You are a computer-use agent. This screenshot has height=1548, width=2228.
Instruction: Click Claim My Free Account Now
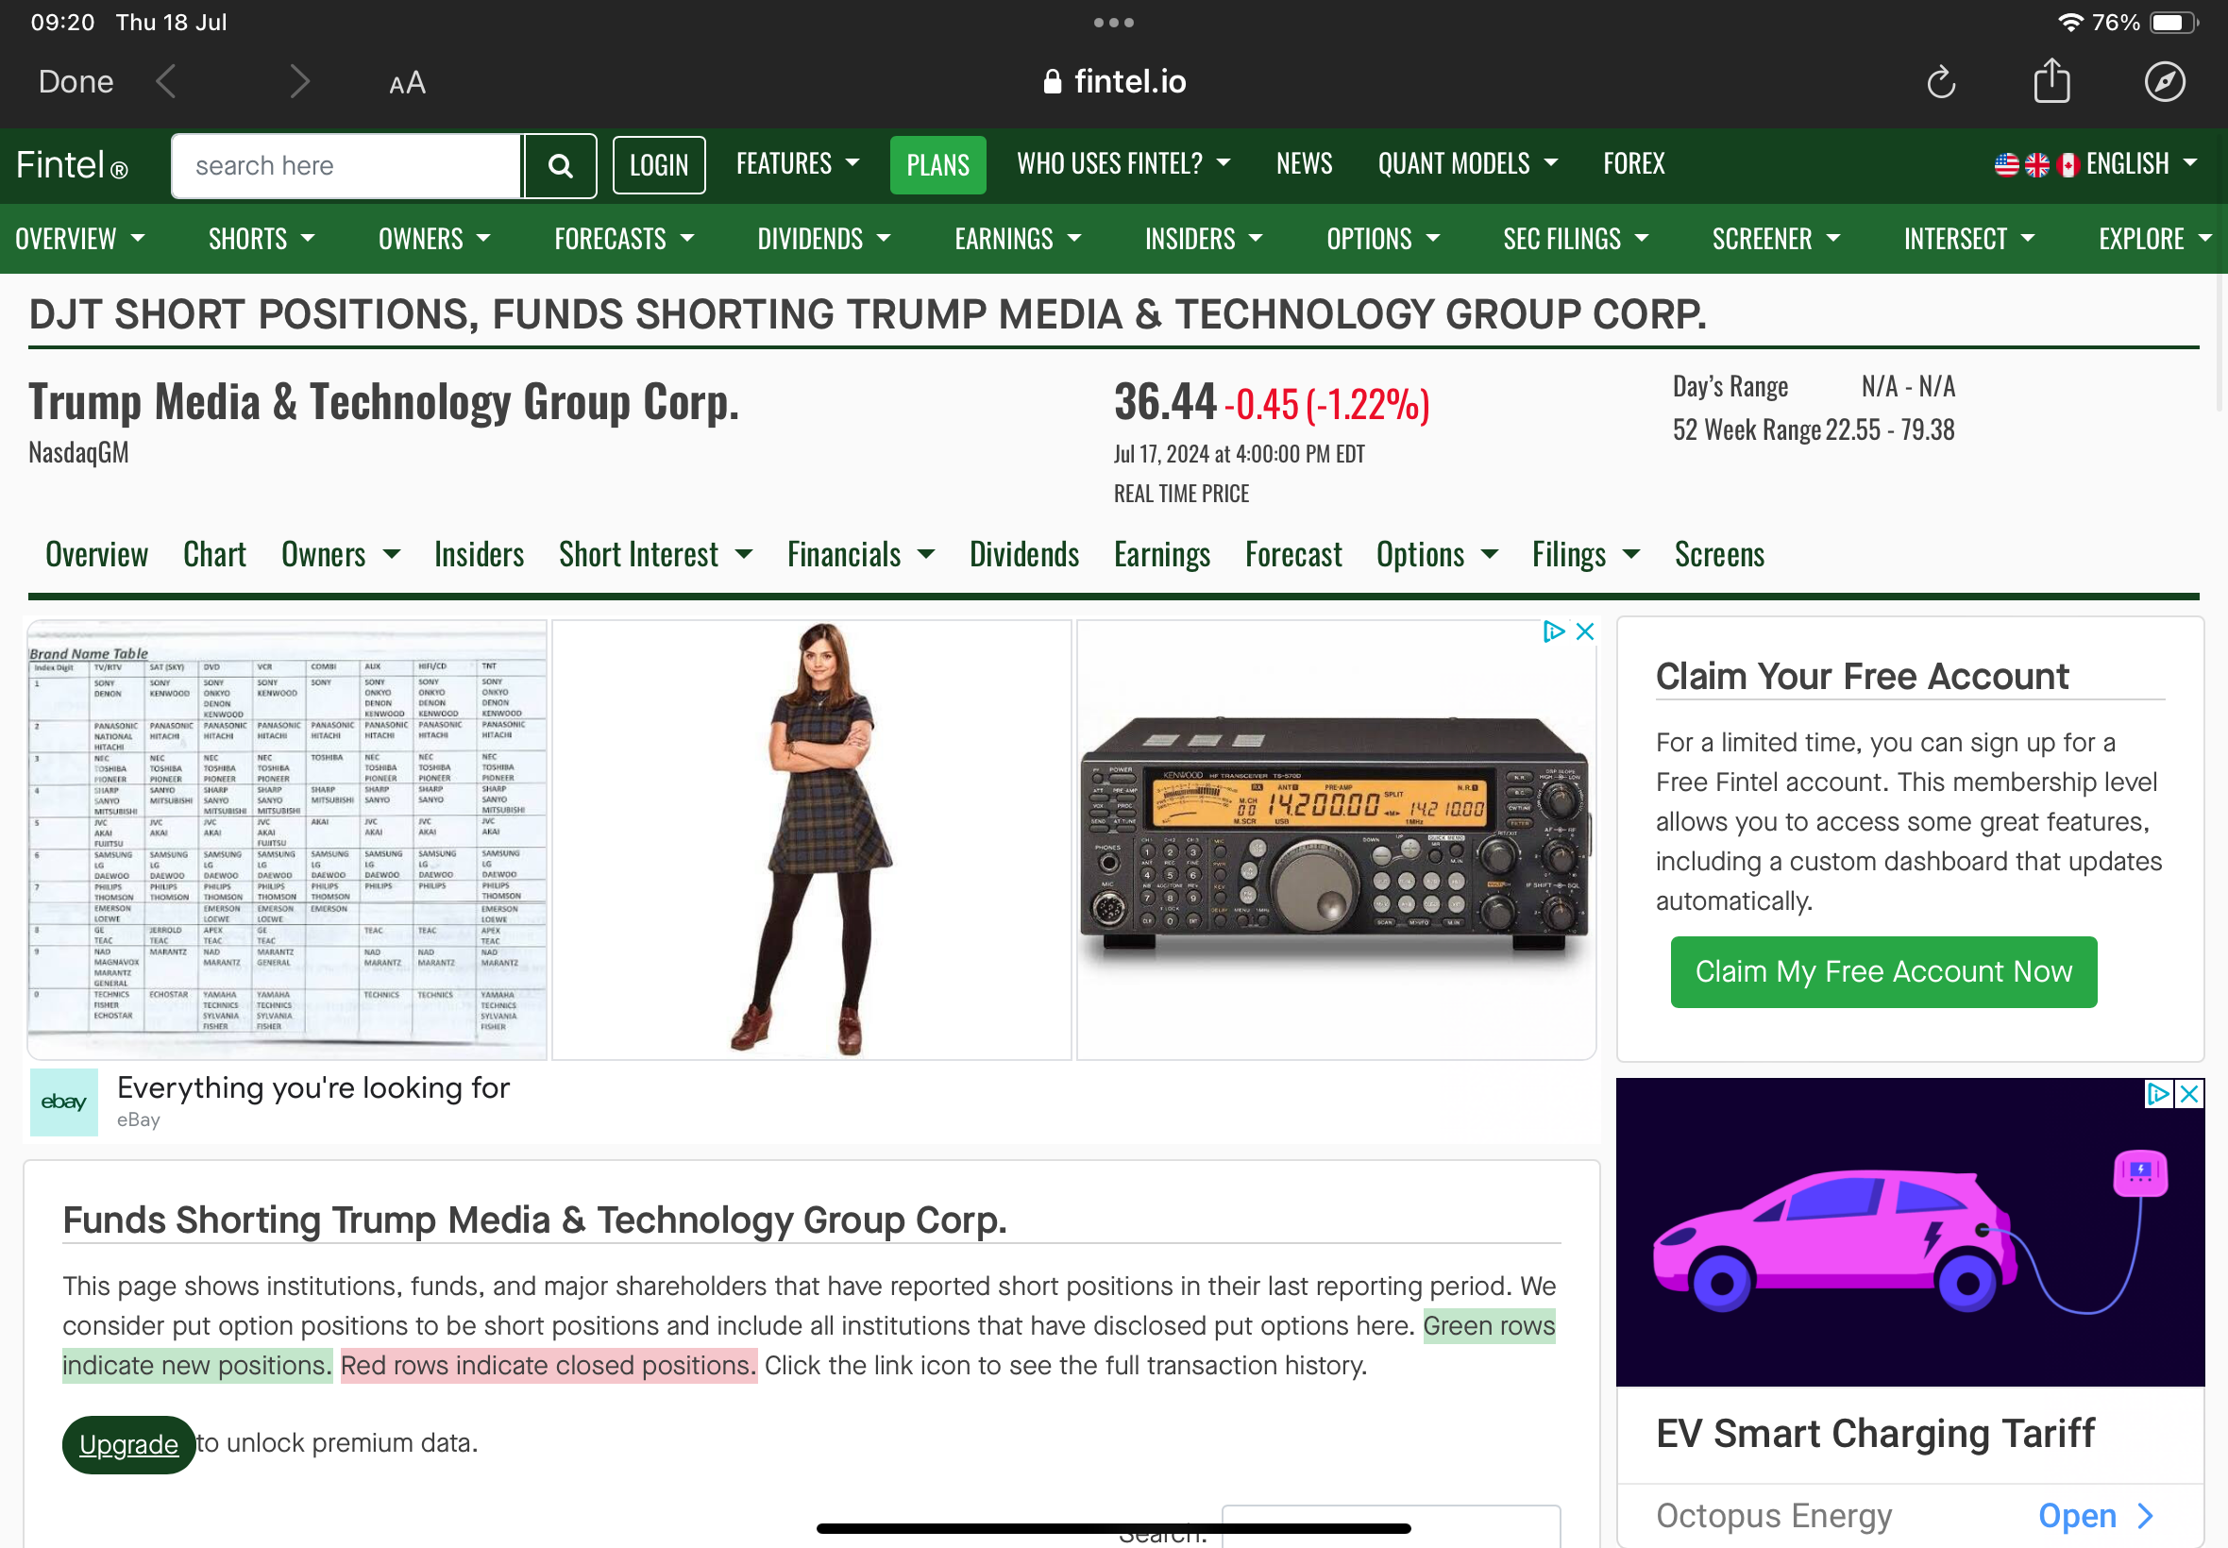pos(1882,972)
